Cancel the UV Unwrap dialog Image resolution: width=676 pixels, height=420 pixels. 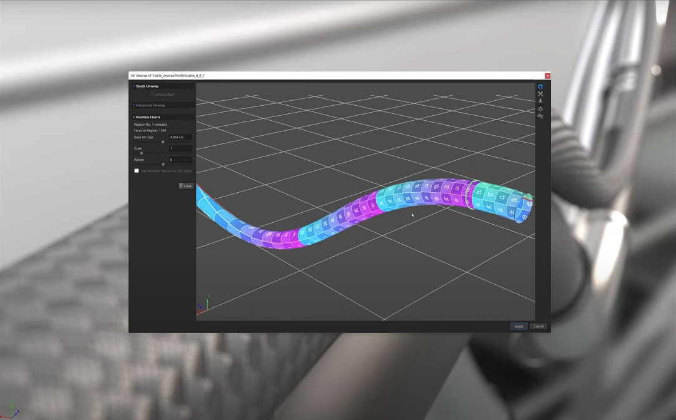point(538,327)
